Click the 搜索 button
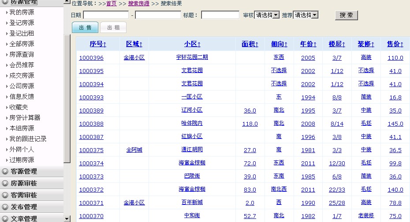This screenshot has height=222, width=410. click(347, 15)
